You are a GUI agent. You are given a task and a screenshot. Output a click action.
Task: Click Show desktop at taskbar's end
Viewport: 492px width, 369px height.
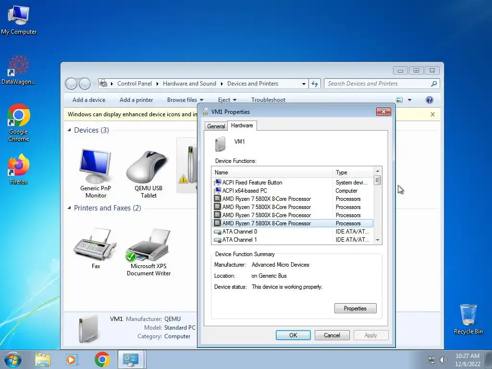click(x=489, y=359)
